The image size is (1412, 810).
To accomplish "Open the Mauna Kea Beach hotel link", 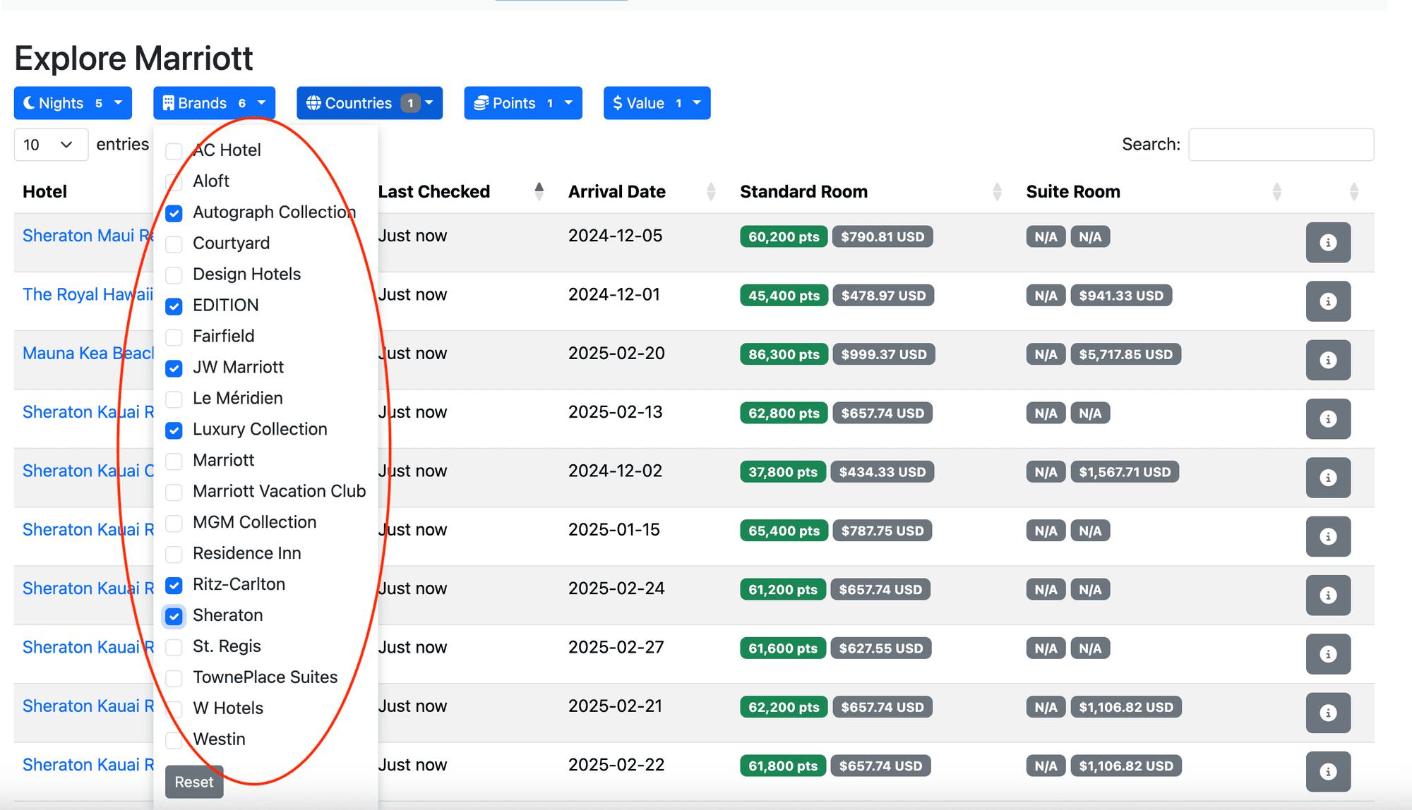I will pos(88,353).
